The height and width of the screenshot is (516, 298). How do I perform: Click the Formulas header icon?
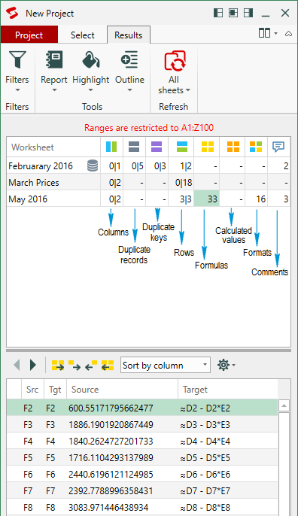[x=208, y=147]
